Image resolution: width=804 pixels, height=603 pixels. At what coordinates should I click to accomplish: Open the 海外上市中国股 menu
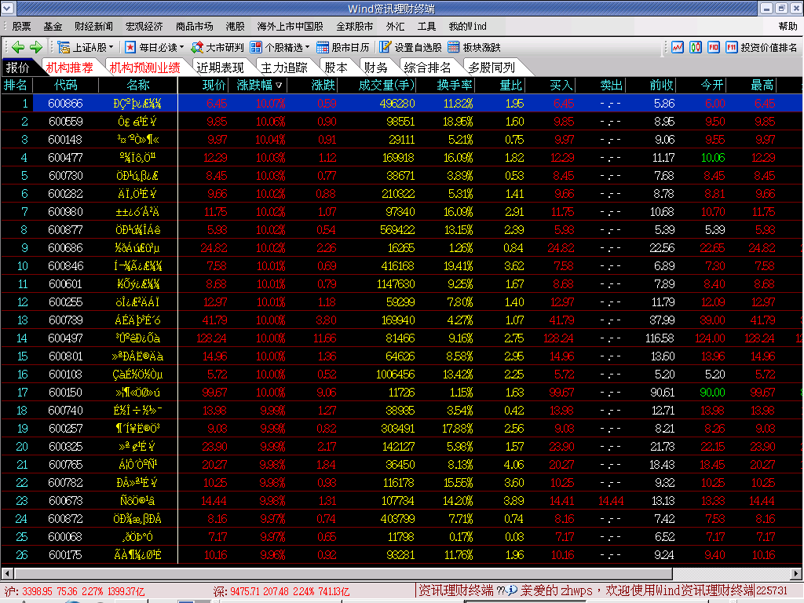[291, 26]
